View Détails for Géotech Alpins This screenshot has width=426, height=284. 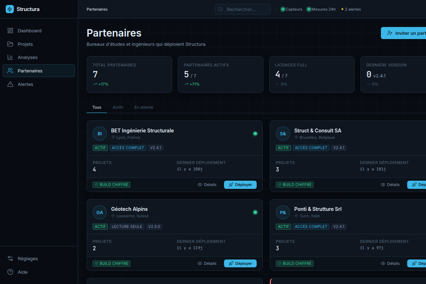207,263
